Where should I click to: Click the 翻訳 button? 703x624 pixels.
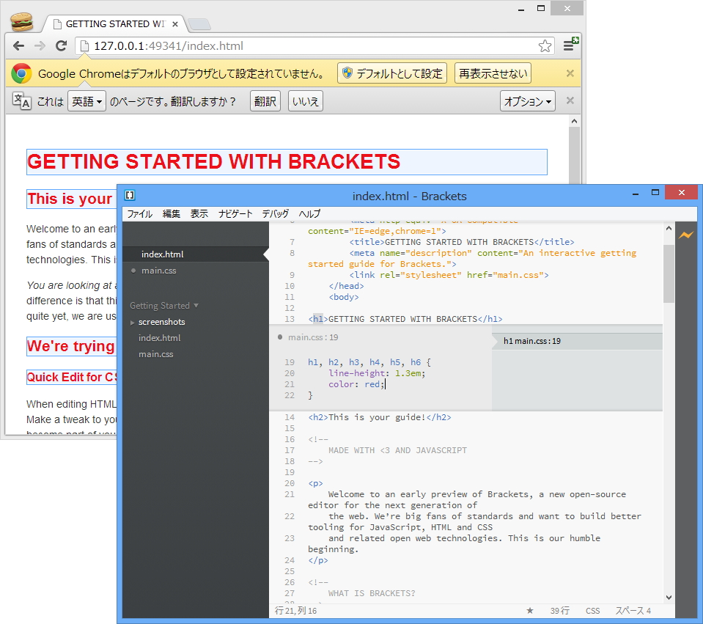[x=265, y=101]
